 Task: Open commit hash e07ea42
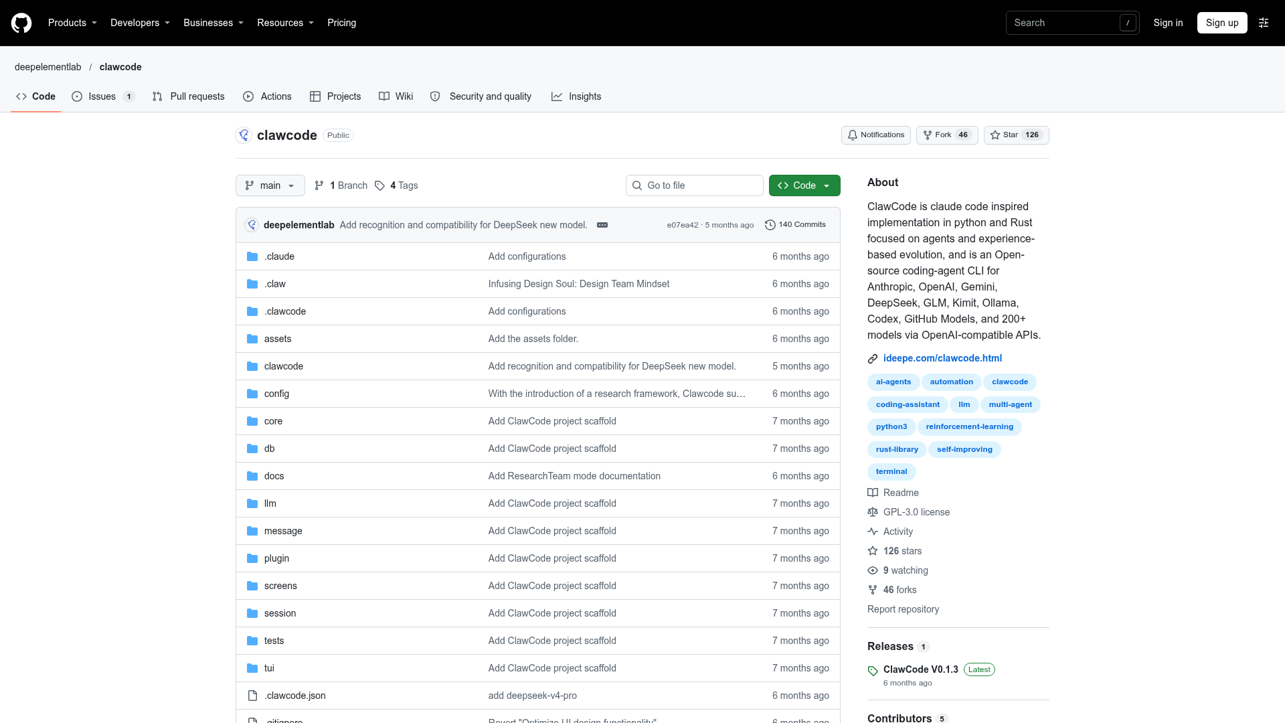(682, 225)
